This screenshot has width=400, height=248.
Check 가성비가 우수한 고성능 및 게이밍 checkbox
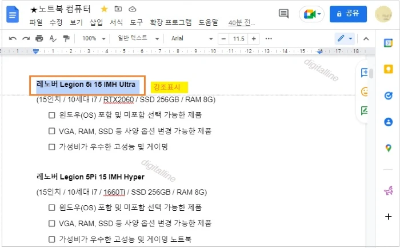coord(52,147)
